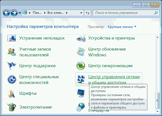Click the magnifier search icon
The image size is (162, 116).
coord(156,13)
